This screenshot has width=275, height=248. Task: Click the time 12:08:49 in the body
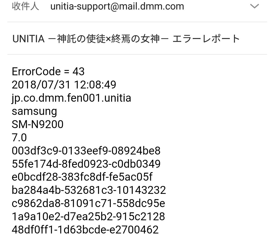point(95,85)
